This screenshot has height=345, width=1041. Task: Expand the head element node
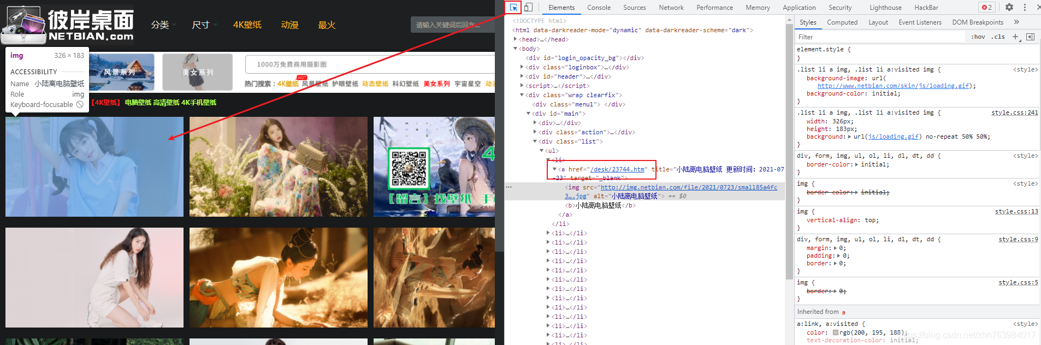[x=515, y=39]
